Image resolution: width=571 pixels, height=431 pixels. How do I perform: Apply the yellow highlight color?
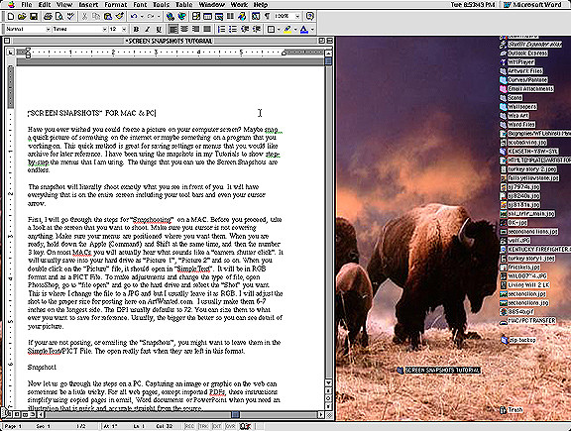tap(287, 29)
